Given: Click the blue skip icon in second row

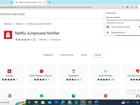Looking at the screenshot, I should coord(73,96).
